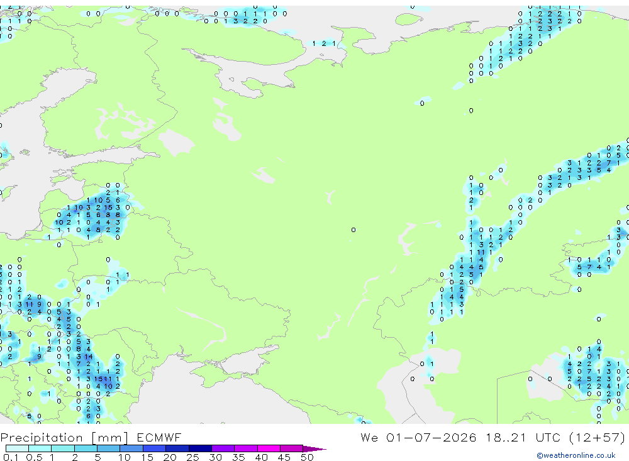This screenshot has height=461, width=629.
Task: Click the '50' legend scale label
Action: (307, 457)
